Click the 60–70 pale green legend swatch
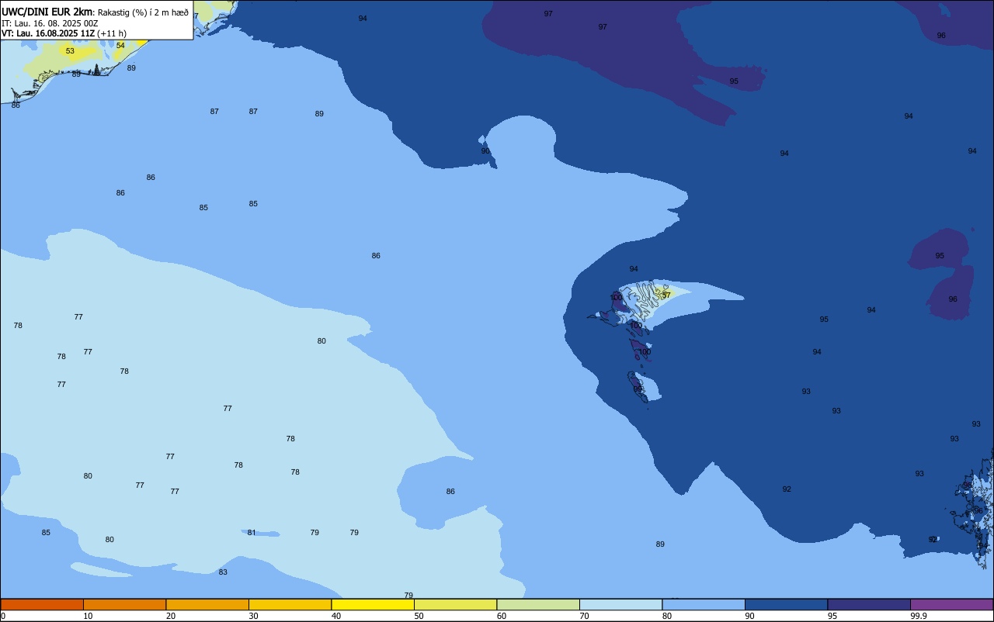Image resolution: width=994 pixels, height=622 pixels. (538, 604)
